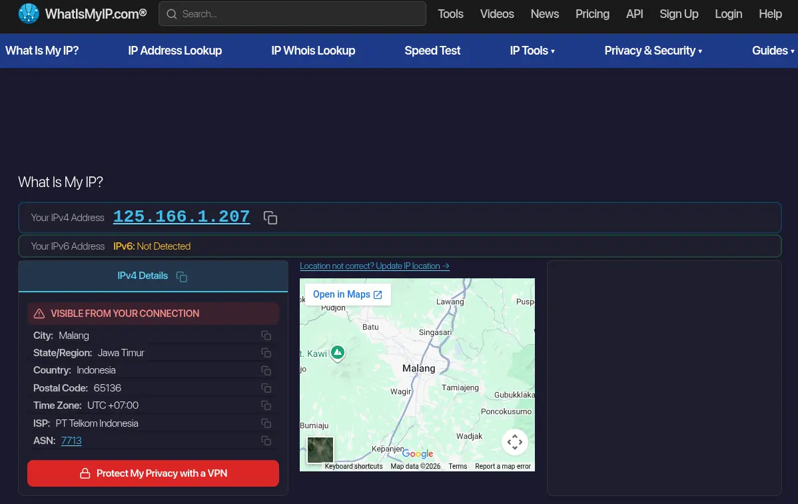Viewport: 798px width, 504px height.
Task: Click Protect My Privacy with a VPN
Action: point(153,473)
